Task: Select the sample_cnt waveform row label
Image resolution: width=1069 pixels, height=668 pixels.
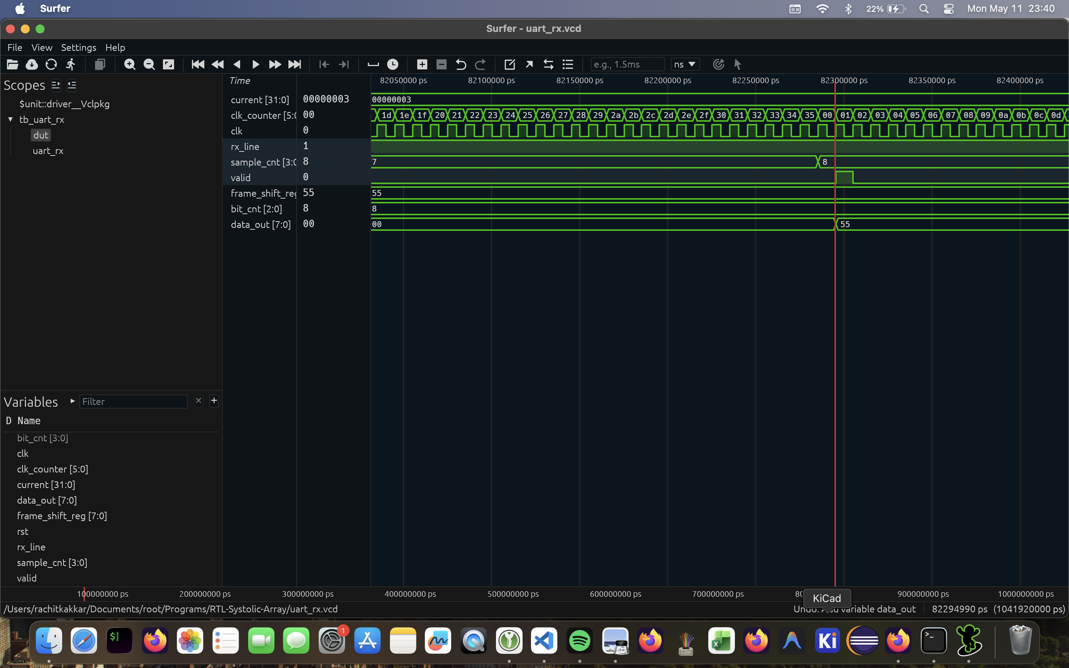Action: (x=264, y=162)
